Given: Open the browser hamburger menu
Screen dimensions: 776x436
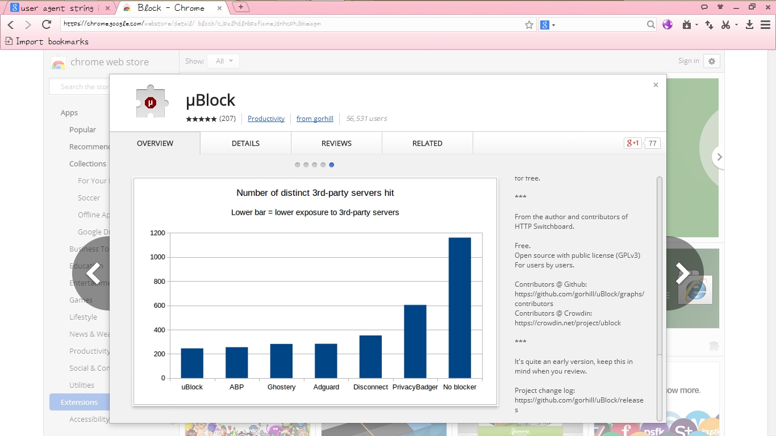Looking at the screenshot, I should (x=766, y=24).
